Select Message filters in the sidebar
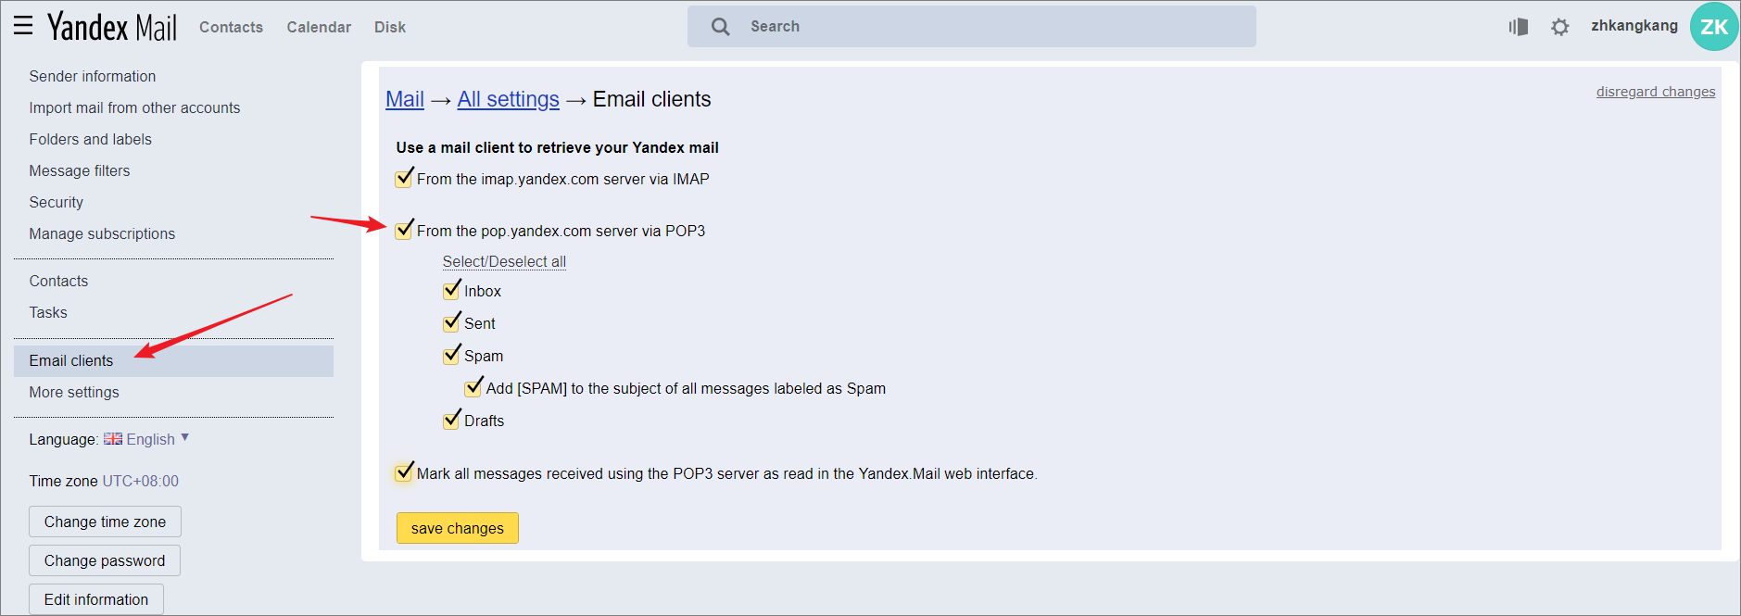Screen dimensions: 1741x616 (x=80, y=170)
